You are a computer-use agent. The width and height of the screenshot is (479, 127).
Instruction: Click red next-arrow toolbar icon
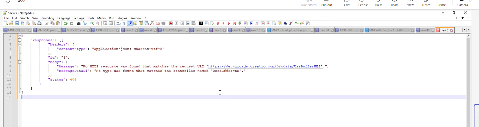tap(229, 23)
